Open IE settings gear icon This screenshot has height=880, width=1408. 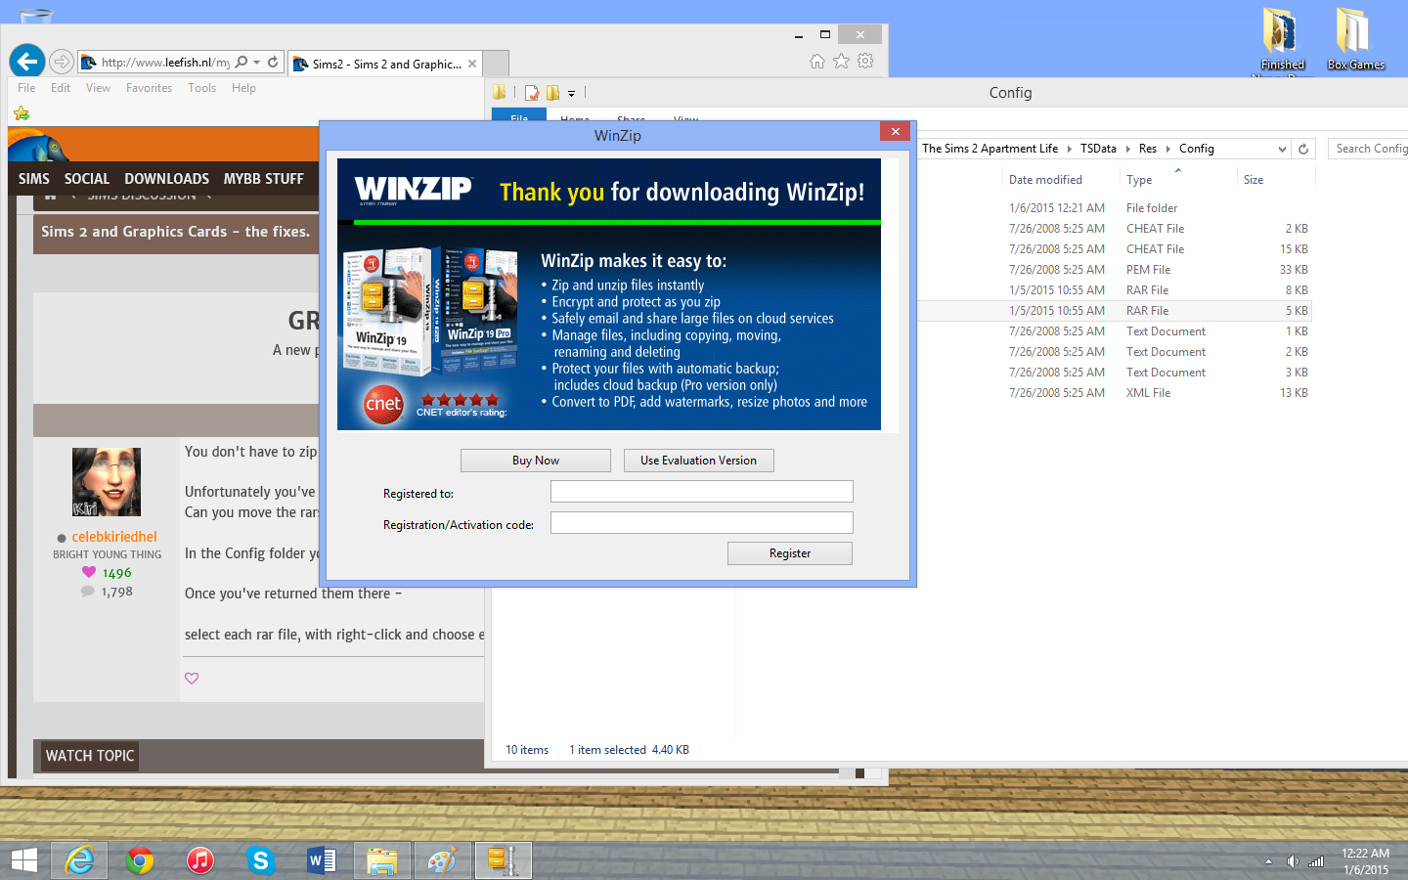point(865,62)
